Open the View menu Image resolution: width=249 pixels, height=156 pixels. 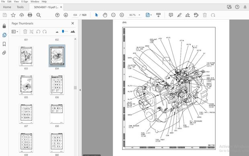pyautogui.click(x=16, y=2)
